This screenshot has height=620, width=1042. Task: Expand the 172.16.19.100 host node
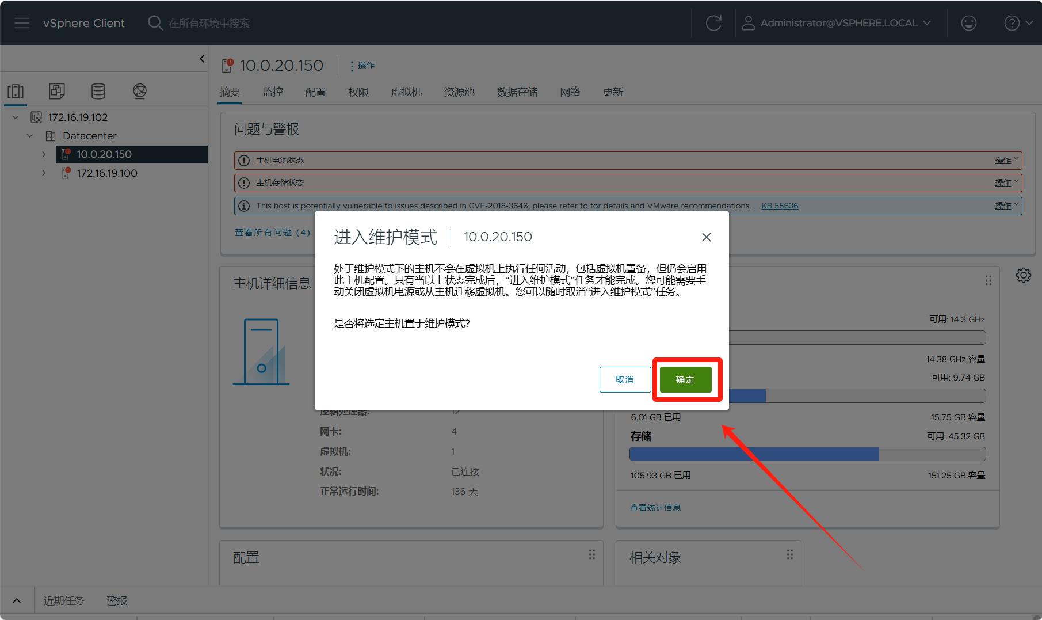(x=44, y=173)
